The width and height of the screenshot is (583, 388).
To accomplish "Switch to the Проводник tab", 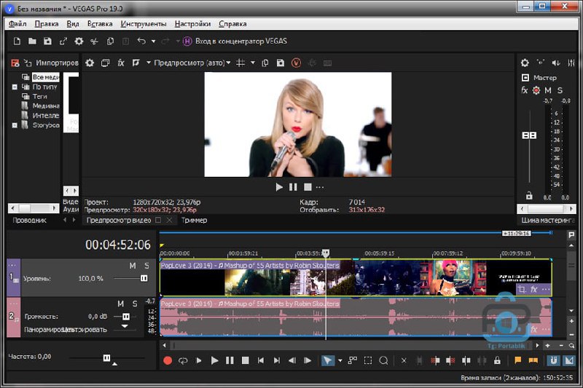I will point(29,220).
